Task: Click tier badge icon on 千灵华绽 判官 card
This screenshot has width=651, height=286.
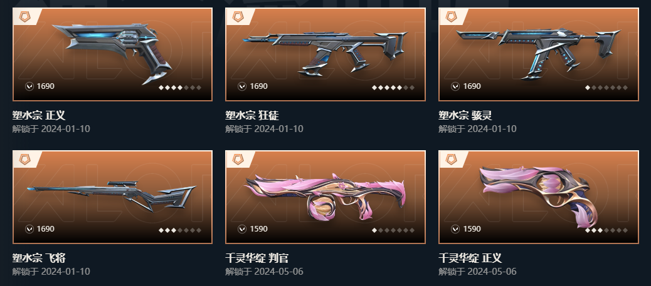Action: [238, 160]
